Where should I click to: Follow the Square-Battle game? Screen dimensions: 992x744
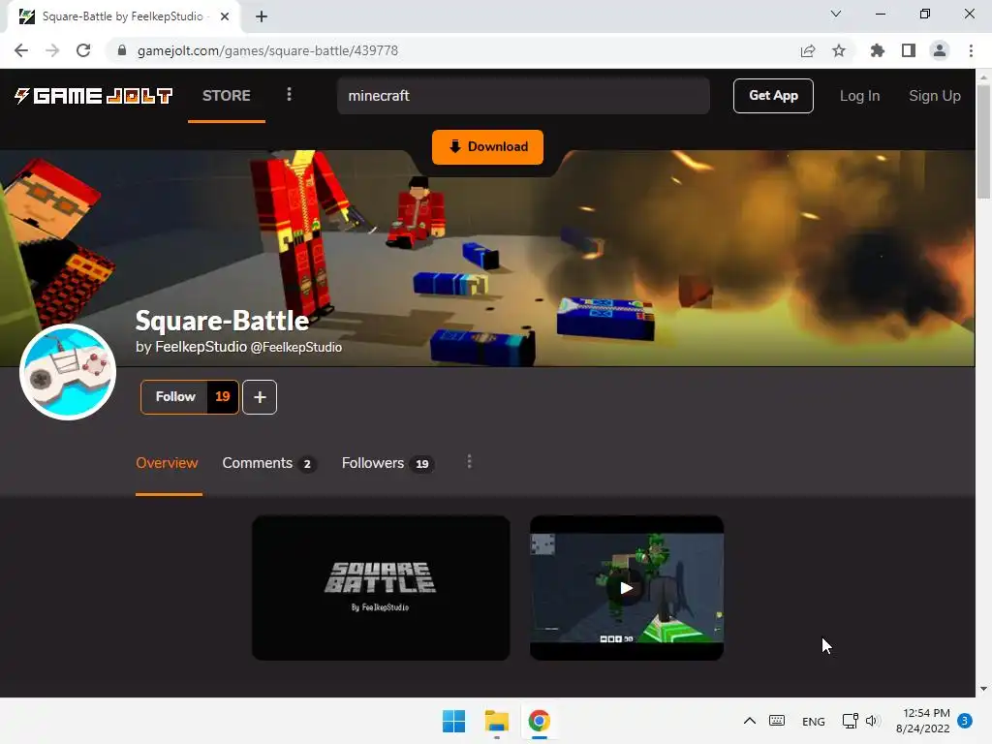(x=175, y=396)
